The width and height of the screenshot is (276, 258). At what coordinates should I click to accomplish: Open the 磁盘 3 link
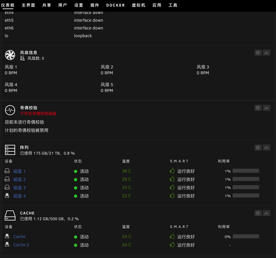click(x=19, y=187)
